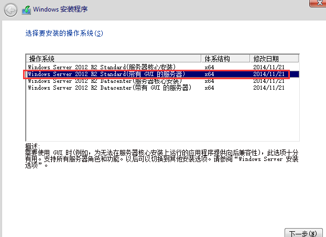Click x64 in the Standard core install row
This screenshot has height=237, width=326.
[209, 67]
